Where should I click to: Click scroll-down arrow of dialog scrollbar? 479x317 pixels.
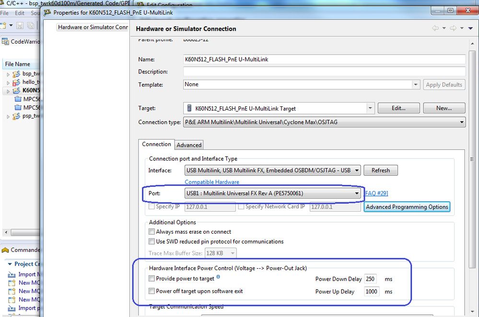pyautogui.click(x=472, y=312)
